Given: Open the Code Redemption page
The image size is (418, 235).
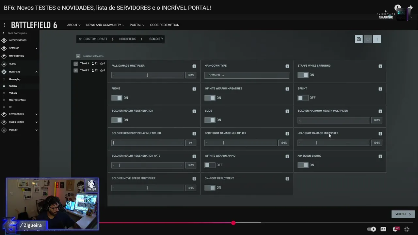Looking at the screenshot, I should 165,25.
